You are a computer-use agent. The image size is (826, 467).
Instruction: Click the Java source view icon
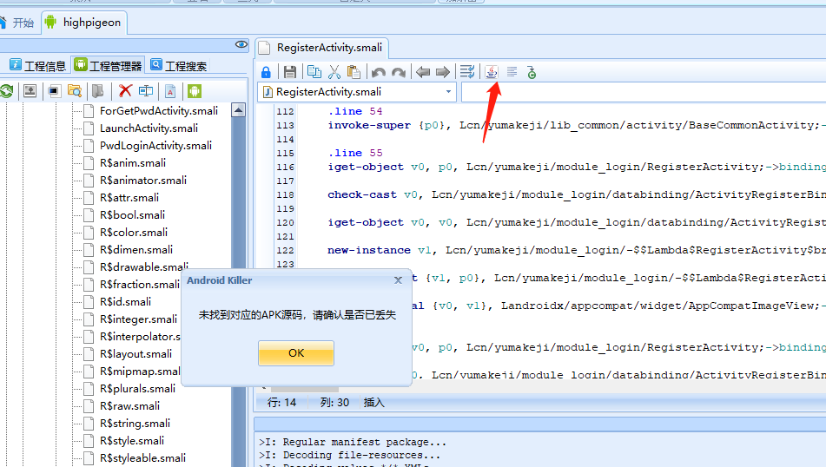(492, 72)
